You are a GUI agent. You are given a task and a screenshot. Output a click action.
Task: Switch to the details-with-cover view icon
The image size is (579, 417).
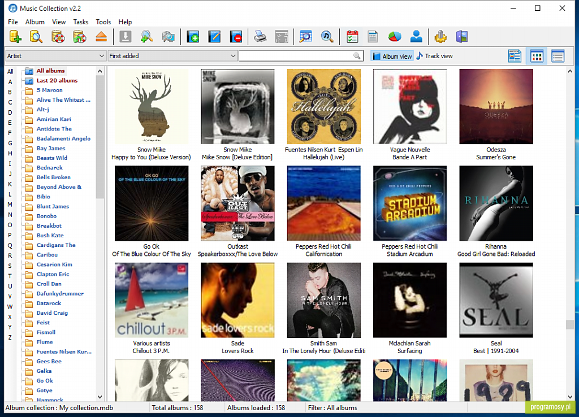click(x=515, y=56)
